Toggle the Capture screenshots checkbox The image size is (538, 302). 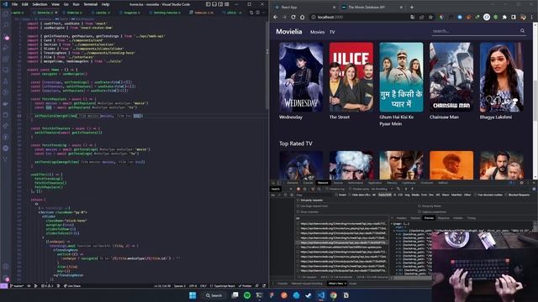click(x=419, y=212)
